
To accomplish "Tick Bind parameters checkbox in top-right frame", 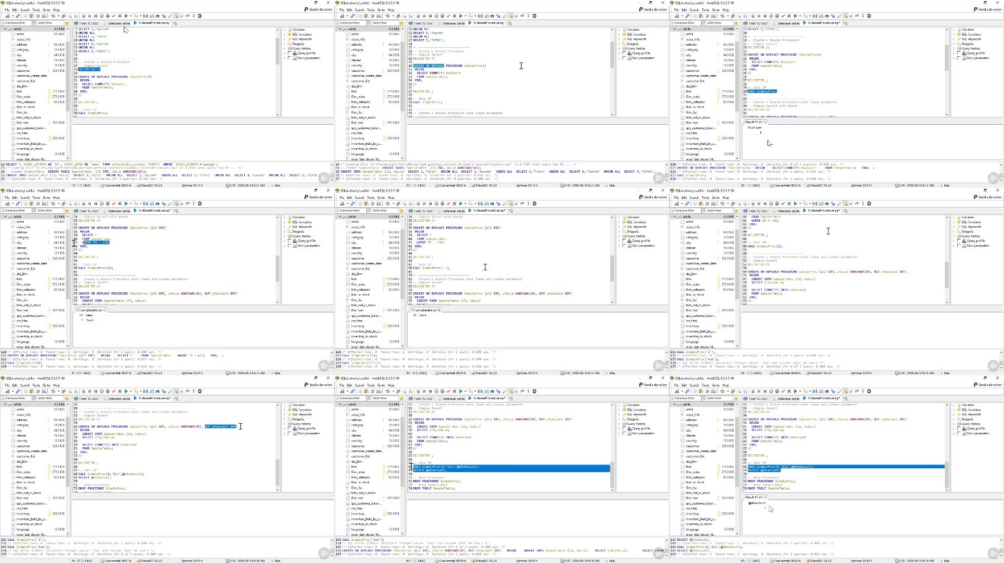I will pyautogui.click(x=959, y=58).
